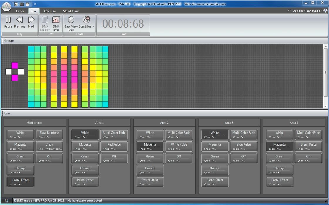Open the Stand Alone tab
Screen dimensions: 329x205
click(71, 11)
